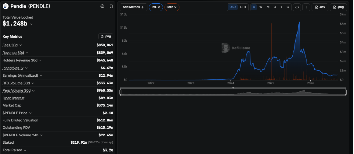Download Key Metrics as .png

point(106,36)
